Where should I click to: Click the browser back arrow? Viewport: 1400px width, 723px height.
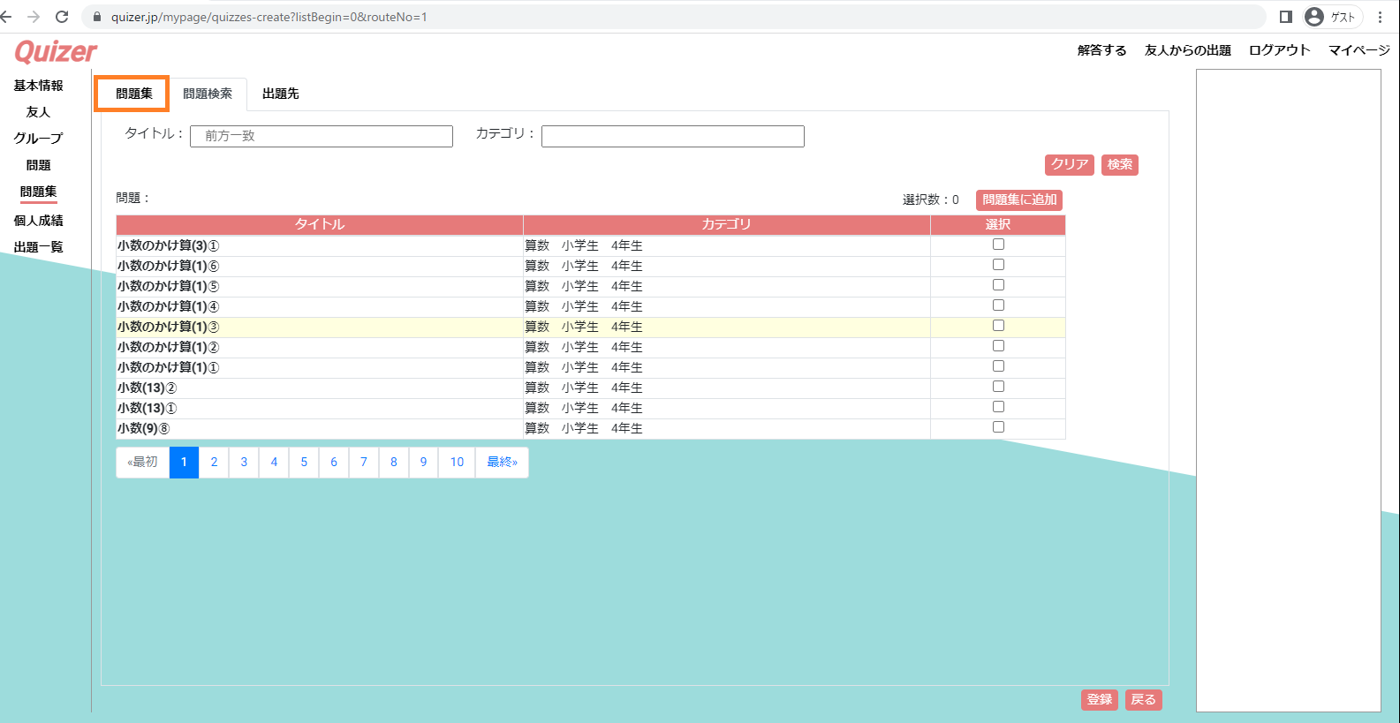tap(6, 17)
